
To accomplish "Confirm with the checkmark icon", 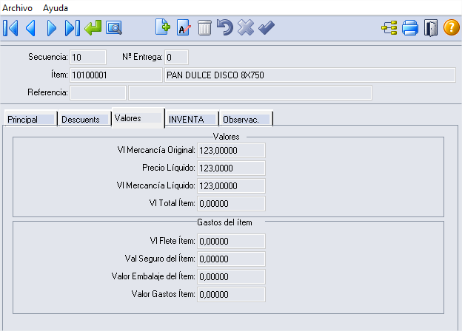I will 267,28.
